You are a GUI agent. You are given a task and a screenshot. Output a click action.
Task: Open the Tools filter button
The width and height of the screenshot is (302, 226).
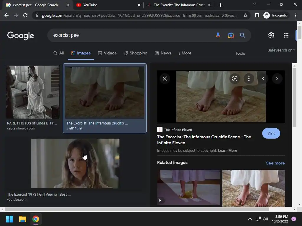(240, 54)
